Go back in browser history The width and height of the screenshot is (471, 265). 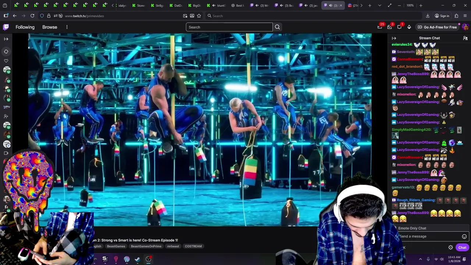15,16
